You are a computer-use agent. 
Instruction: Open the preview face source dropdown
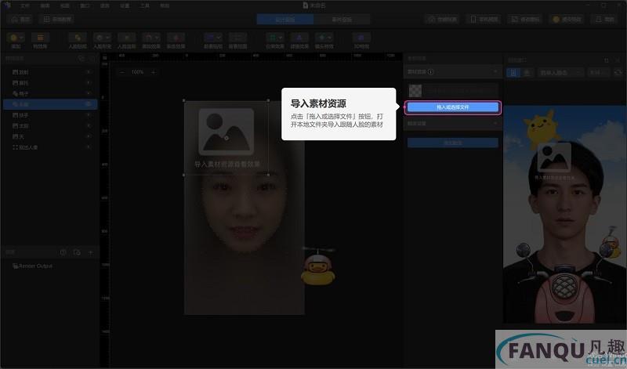pyautogui.click(x=560, y=72)
